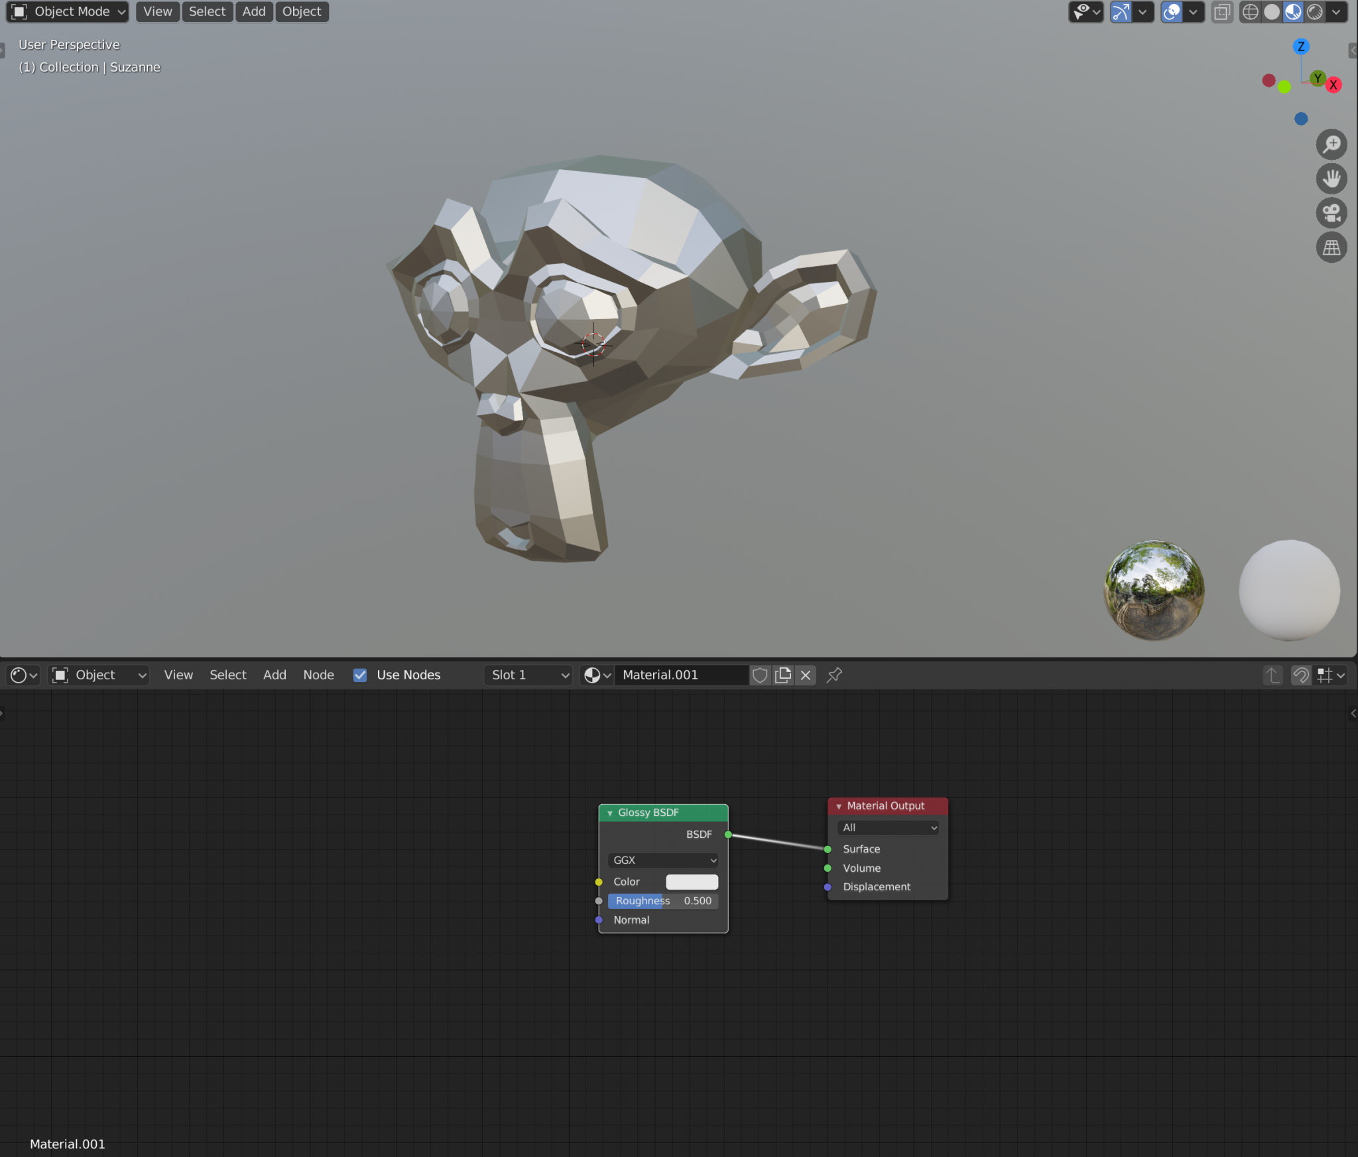Open the Slot 1 dropdown

pos(527,675)
